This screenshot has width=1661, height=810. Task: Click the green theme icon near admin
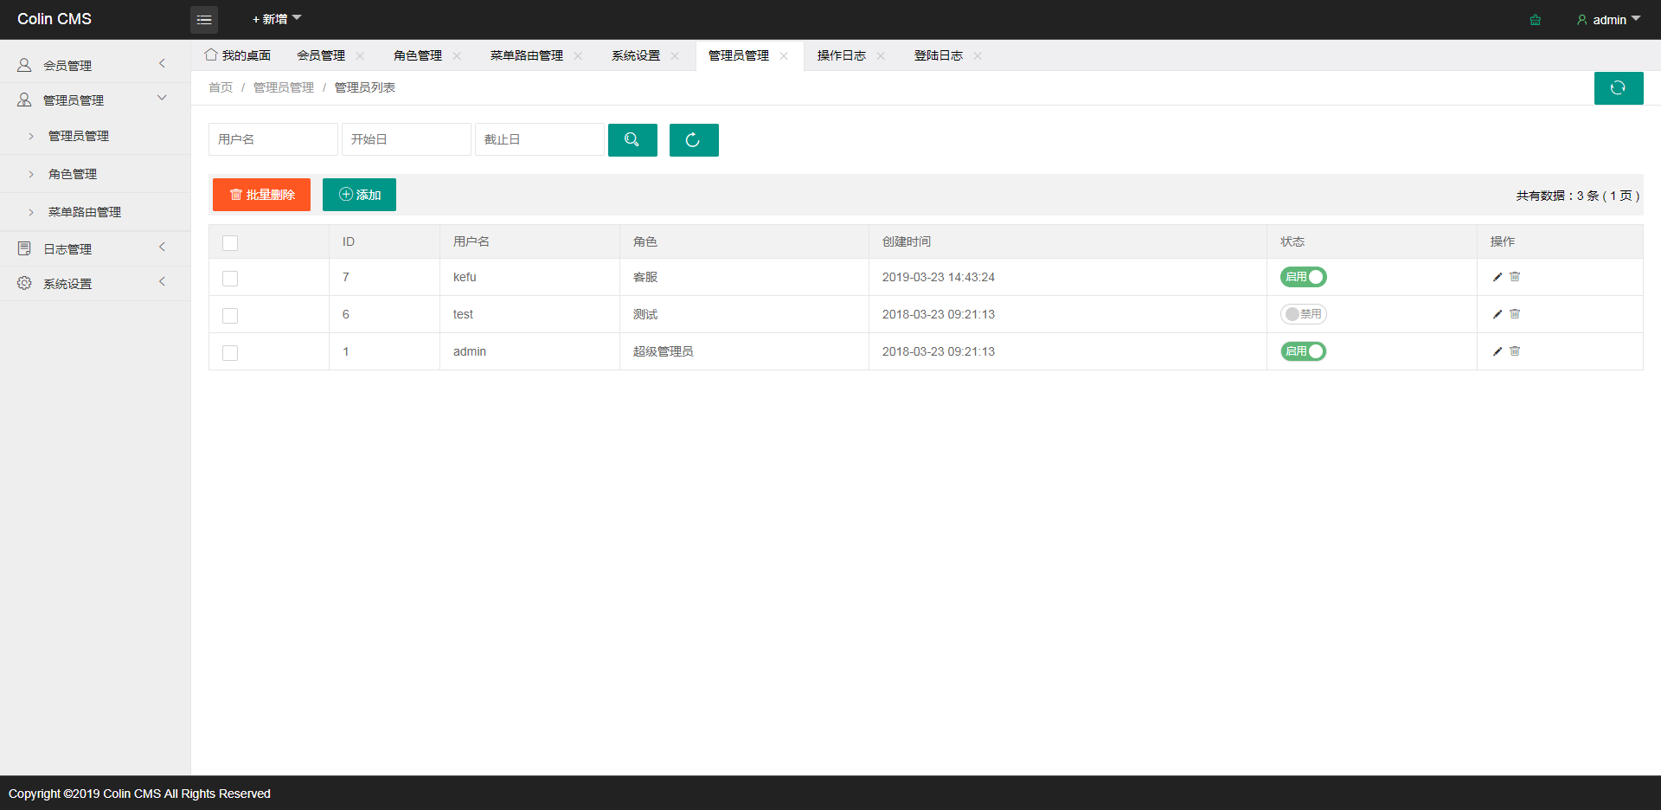1535,20
